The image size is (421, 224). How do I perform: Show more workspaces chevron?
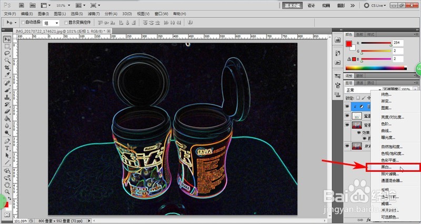tap(353, 5)
